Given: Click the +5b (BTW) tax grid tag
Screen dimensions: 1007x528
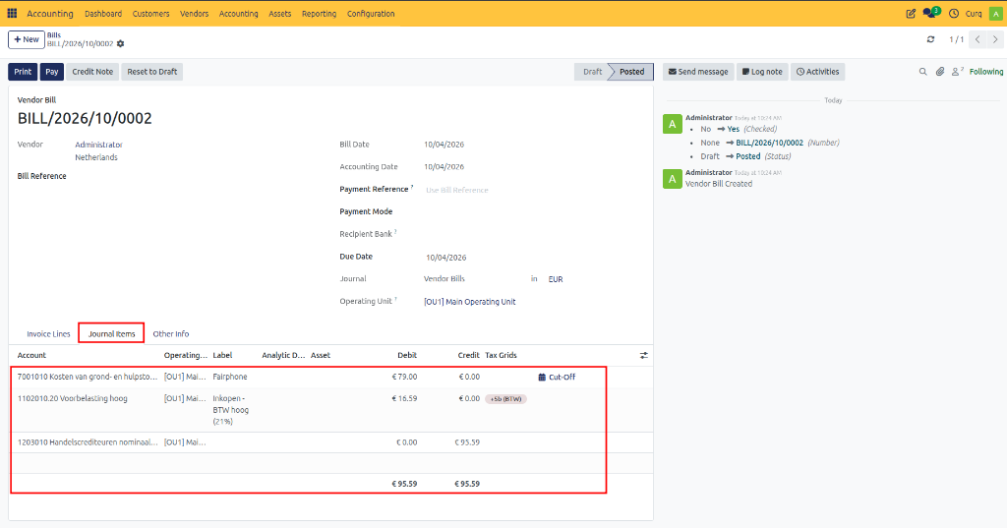Looking at the screenshot, I should pyautogui.click(x=506, y=399).
